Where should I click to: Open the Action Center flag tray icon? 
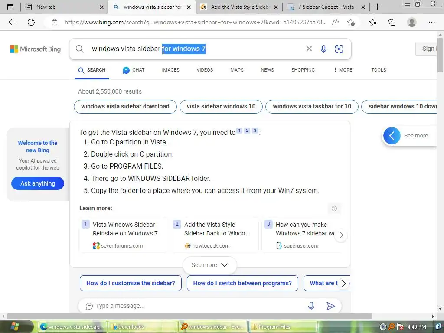(x=400, y=326)
